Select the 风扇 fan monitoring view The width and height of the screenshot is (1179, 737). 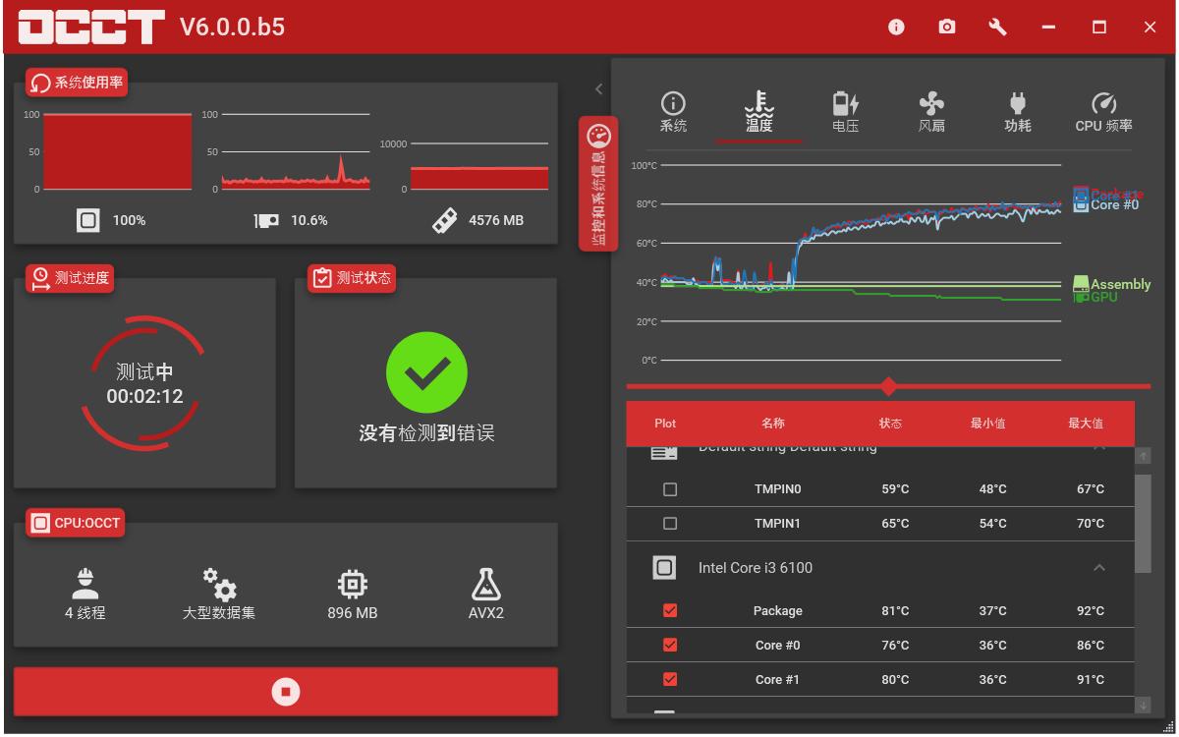[x=929, y=108]
